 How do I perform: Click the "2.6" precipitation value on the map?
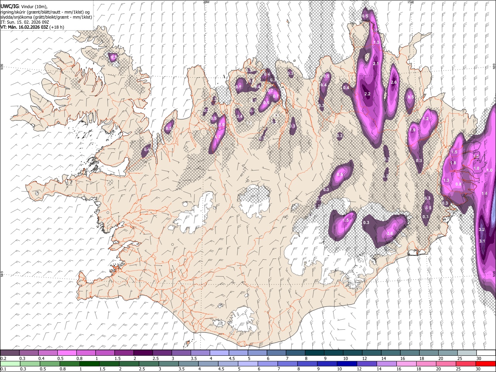[x=394, y=82]
